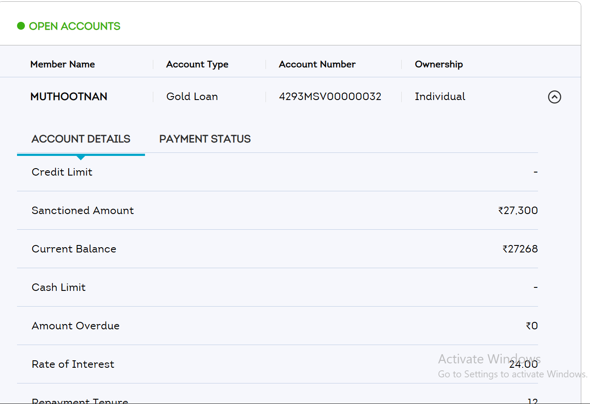Switch to the Payment Status tab
This screenshot has width=590, height=404.
(205, 139)
